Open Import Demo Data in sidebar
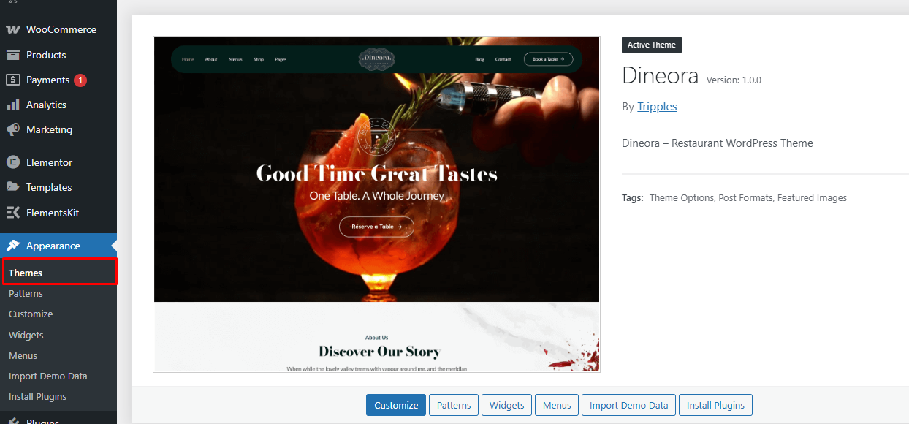909x424 pixels. (x=47, y=376)
